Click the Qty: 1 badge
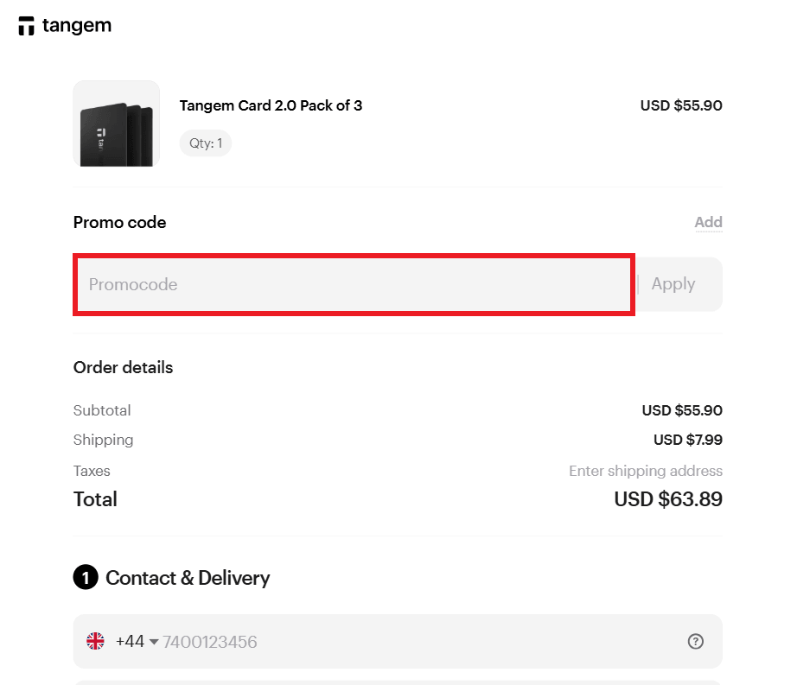The height and width of the screenshot is (685, 797). [x=205, y=143]
